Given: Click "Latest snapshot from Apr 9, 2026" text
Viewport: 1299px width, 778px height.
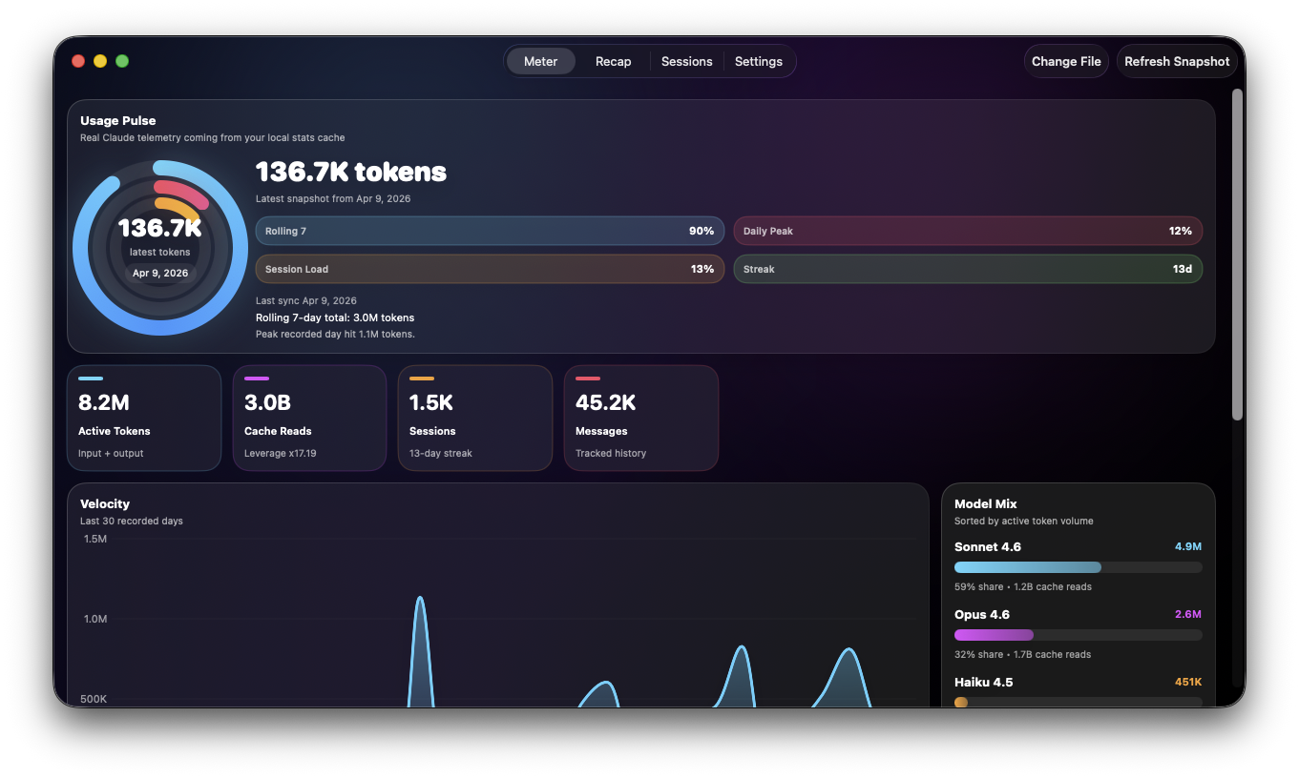Looking at the screenshot, I should click(x=333, y=199).
